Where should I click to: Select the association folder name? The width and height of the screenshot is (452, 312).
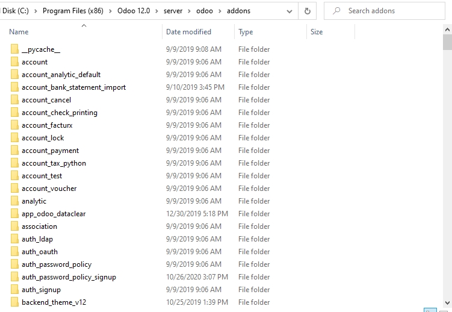[x=40, y=226]
